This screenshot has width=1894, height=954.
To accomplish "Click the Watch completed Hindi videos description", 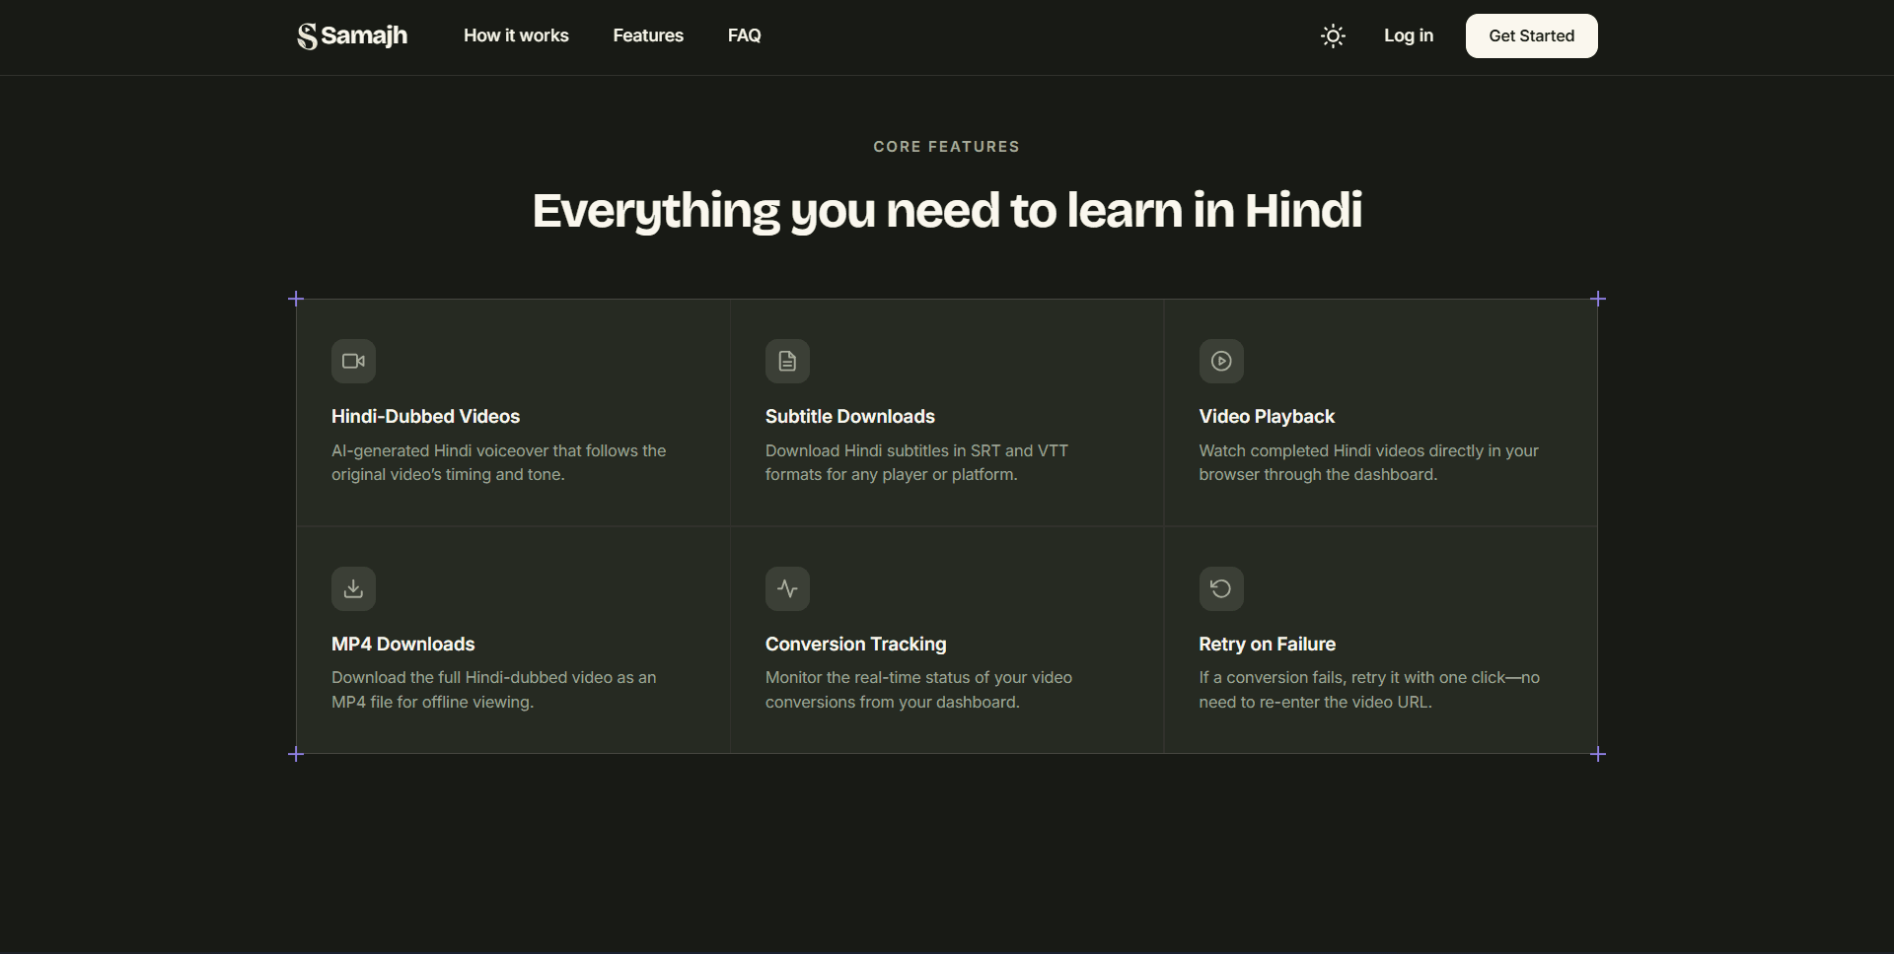I will (1368, 462).
